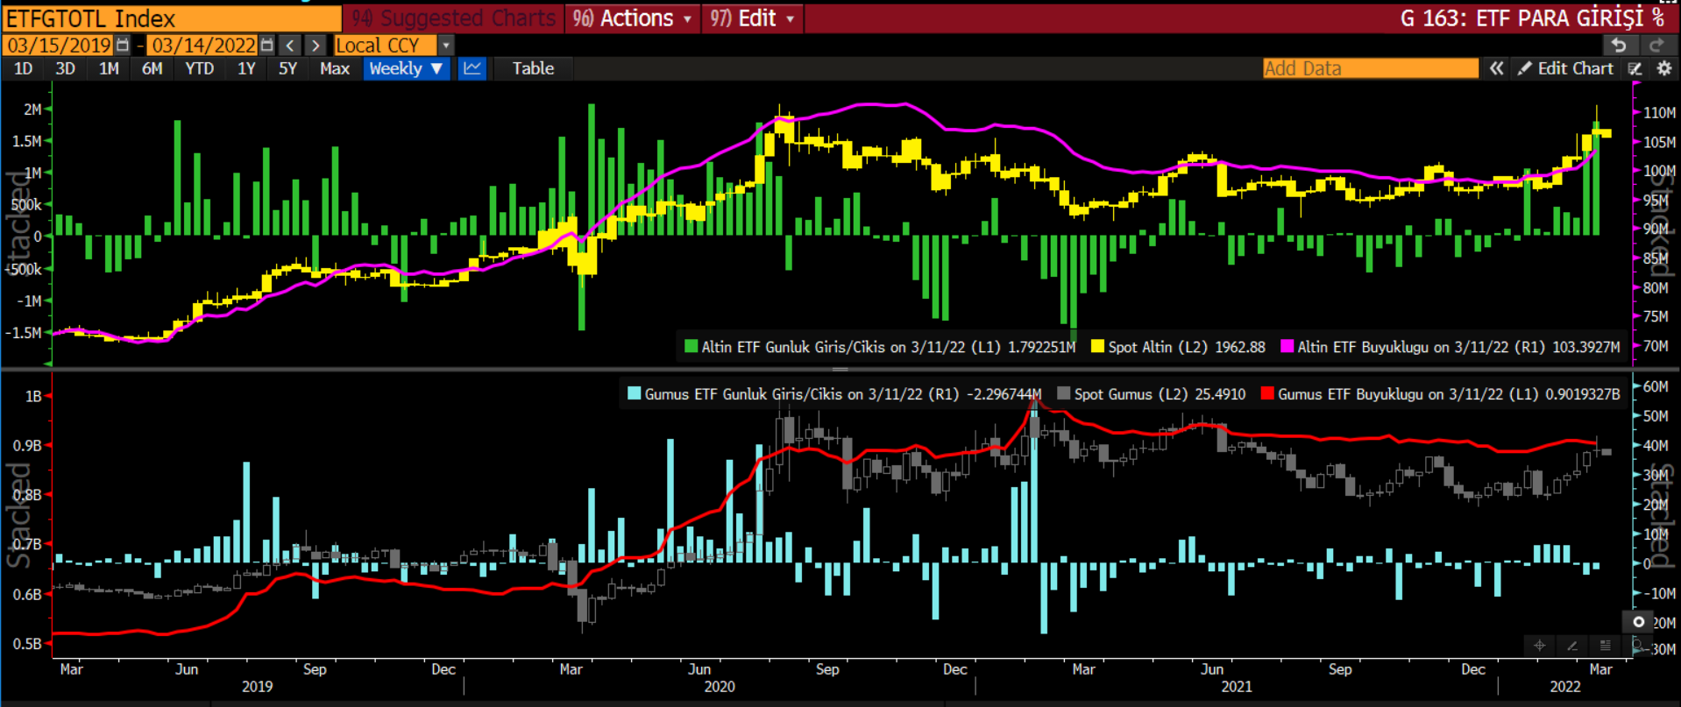Open annotation edit icon beside Edit Chart

click(1635, 68)
